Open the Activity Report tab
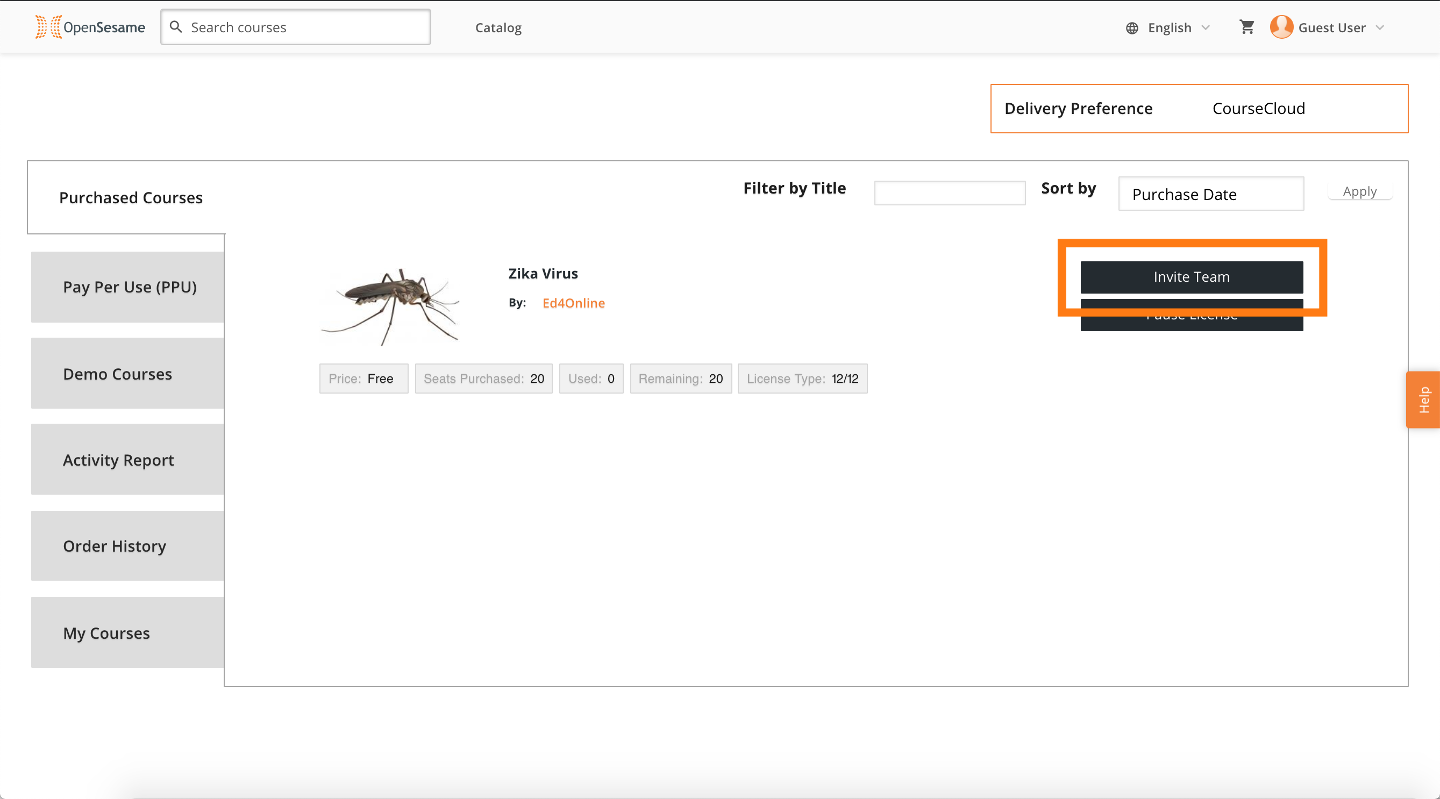 coord(127,460)
